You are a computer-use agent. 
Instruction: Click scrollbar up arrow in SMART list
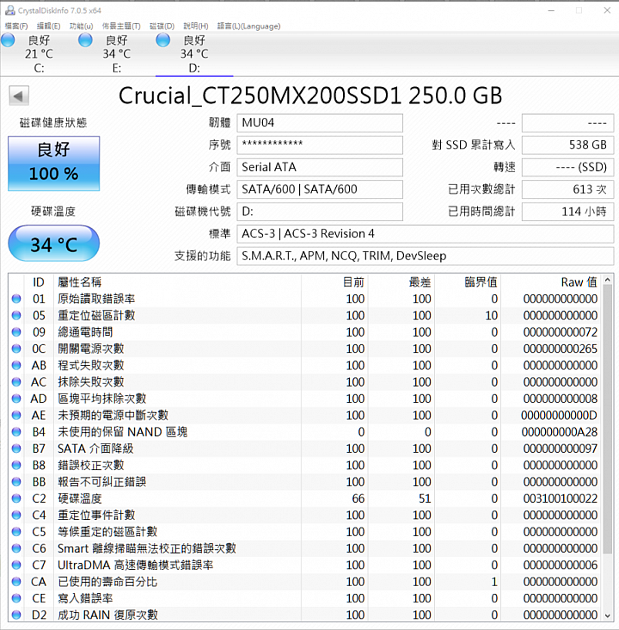(x=608, y=280)
